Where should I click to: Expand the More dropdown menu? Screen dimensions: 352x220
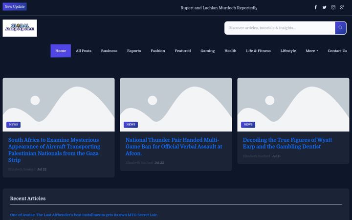click(x=312, y=51)
